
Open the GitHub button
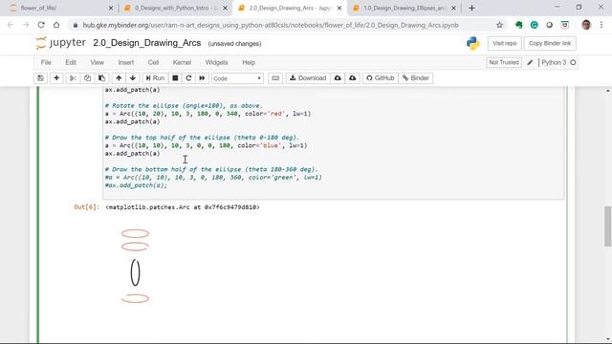(381, 78)
